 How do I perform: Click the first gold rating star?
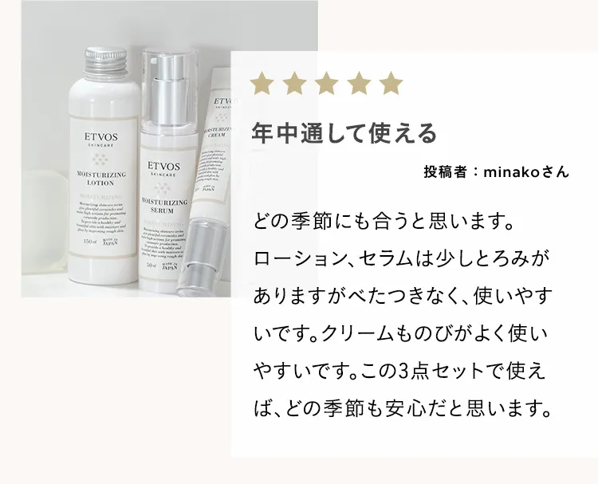(263, 83)
